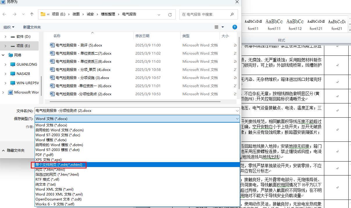
Task: Go forward with the right arrow button
Action: coord(15,14)
